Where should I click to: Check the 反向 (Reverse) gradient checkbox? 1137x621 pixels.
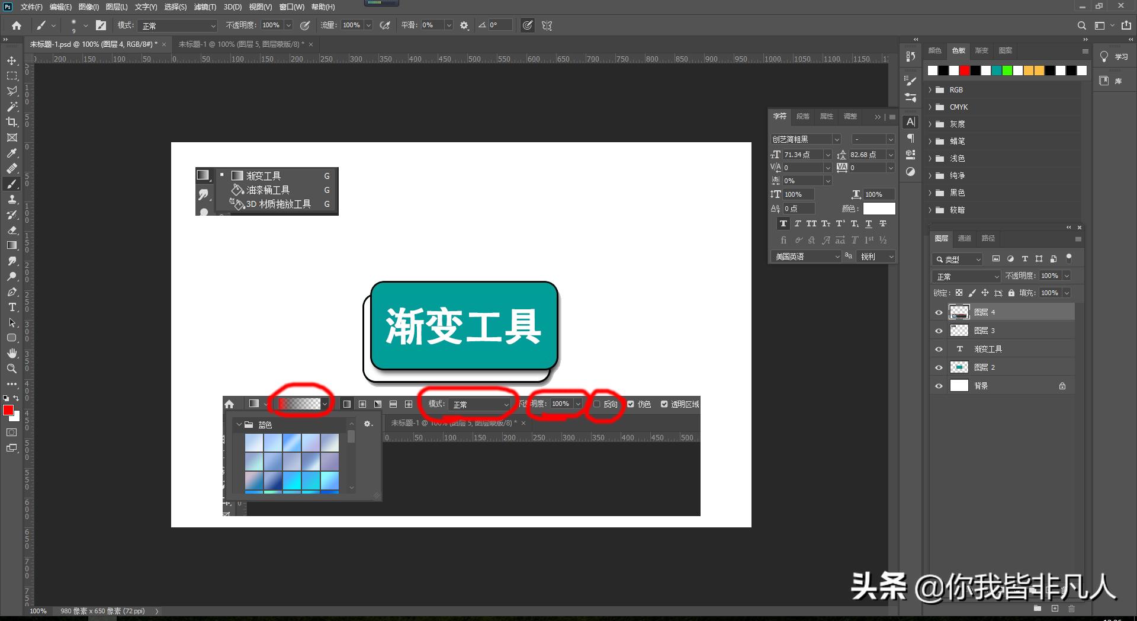click(x=597, y=404)
